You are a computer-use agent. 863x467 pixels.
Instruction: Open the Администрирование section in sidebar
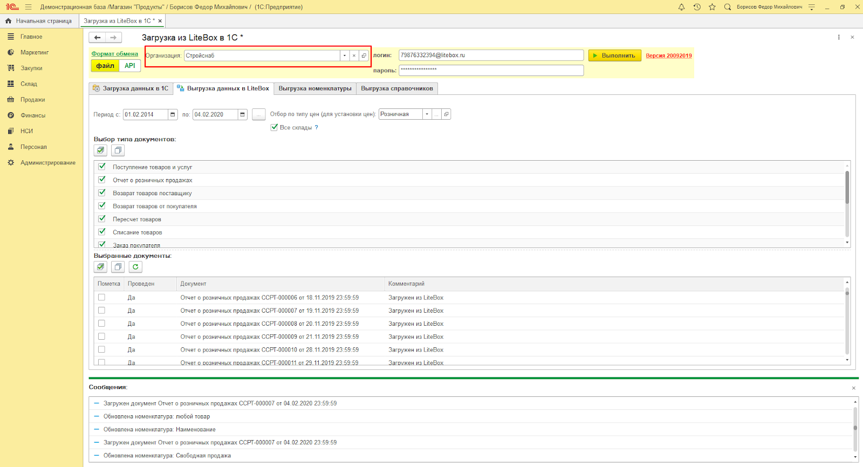48,162
